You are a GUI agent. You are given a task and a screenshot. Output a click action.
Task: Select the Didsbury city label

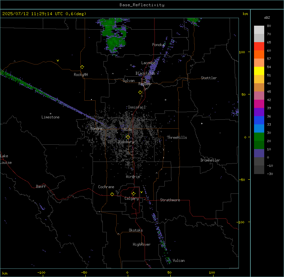[126, 142]
